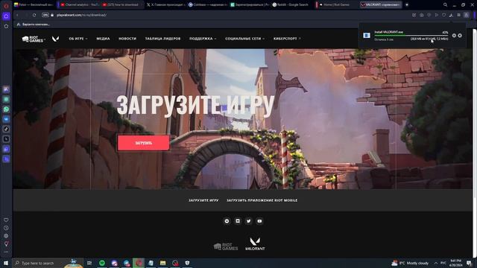
Task: Switch to the Channel analytics YouTube tab
Action: click(x=79, y=5)
